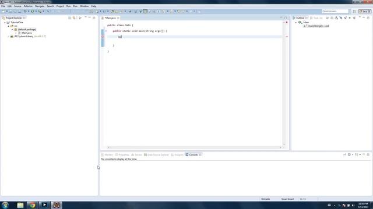Select Main.java in Project Explorer
Viewport: 373px width, 209px height.
(26, 33)
